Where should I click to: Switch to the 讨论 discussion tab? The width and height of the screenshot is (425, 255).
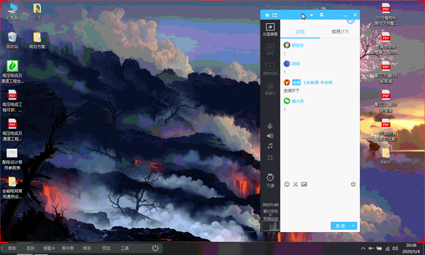[300, 32]
